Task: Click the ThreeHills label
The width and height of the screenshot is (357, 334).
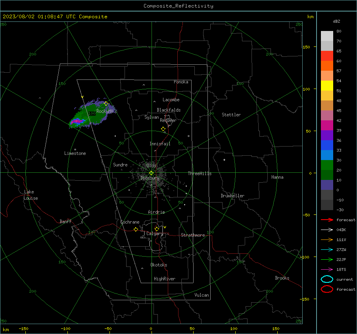Action: 200,174
